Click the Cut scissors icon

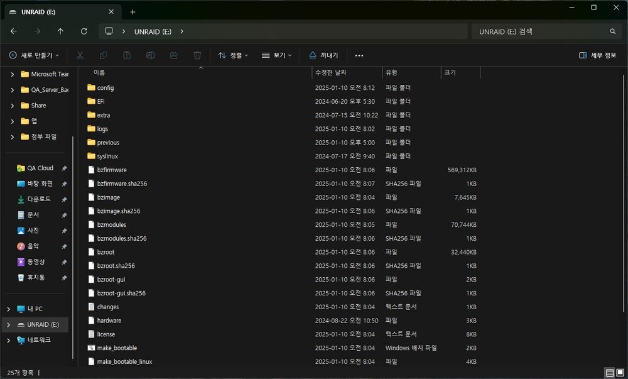pos(80,55)
